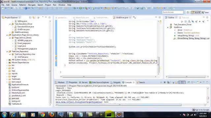Select ExecutionDriver.java in Project Explorer

coord(26,27)
